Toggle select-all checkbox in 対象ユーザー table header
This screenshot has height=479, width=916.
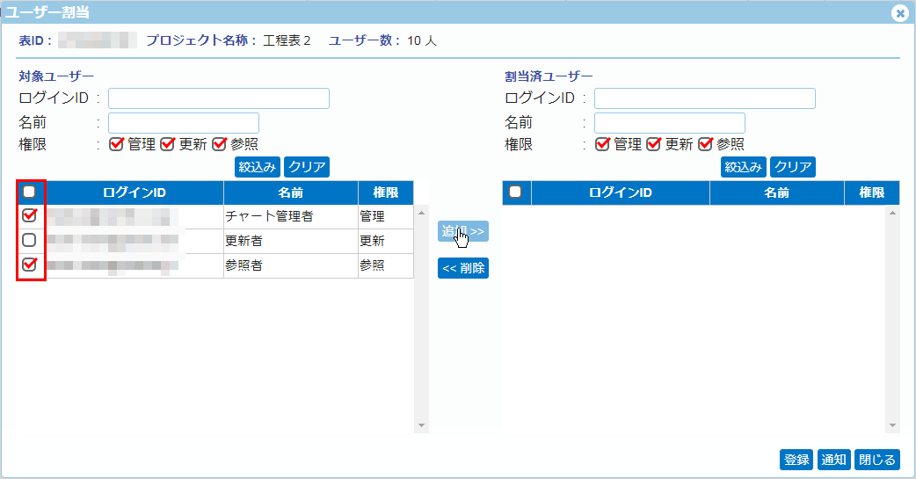tap(29, 192)
